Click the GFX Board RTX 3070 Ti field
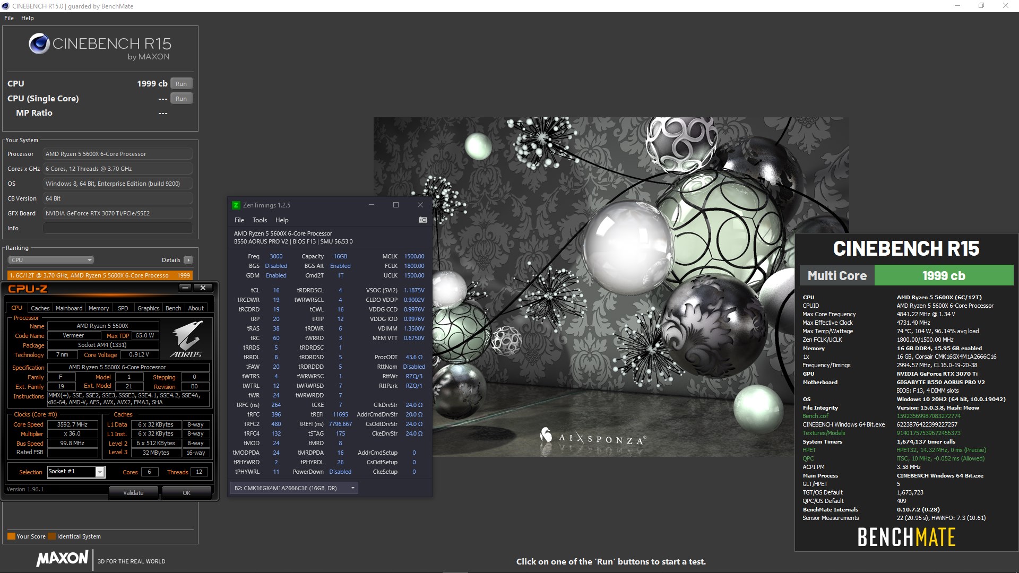The height and width of the screenshot is (573, 1019). coord(118,213)
